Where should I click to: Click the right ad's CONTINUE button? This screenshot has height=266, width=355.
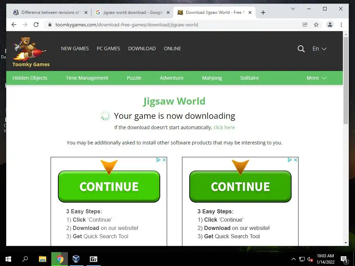pos(240,186)
